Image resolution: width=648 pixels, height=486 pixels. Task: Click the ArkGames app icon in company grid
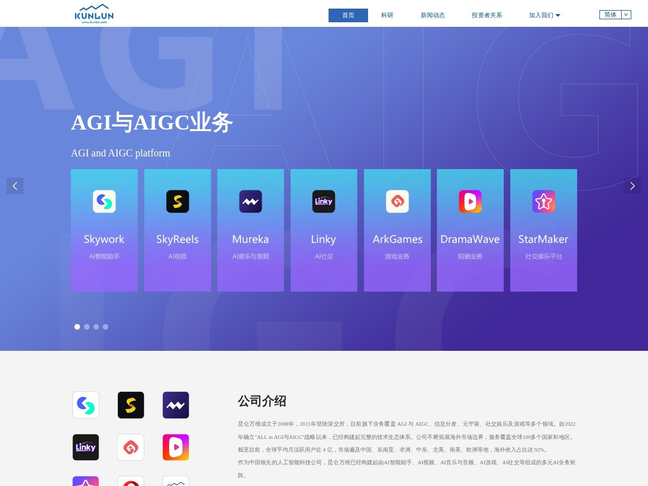[x=131, y=447]
